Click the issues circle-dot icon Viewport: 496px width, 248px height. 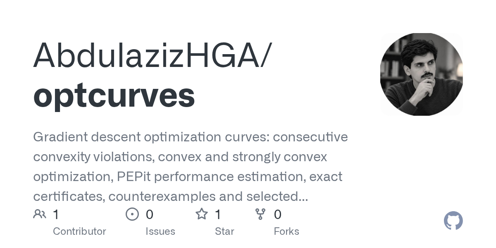[x=132, y=214]
